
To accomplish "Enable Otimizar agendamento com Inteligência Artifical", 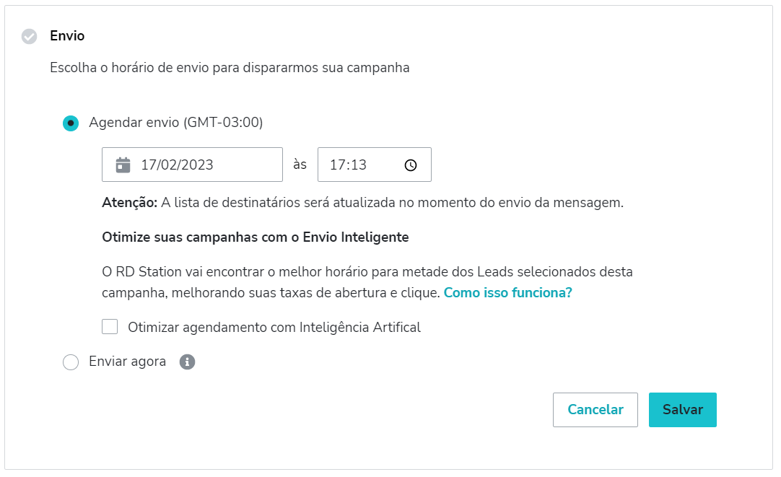I will click(x=110, y=326).
